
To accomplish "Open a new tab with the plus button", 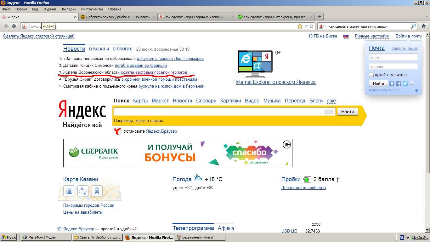I will click(x=319, y=17).
